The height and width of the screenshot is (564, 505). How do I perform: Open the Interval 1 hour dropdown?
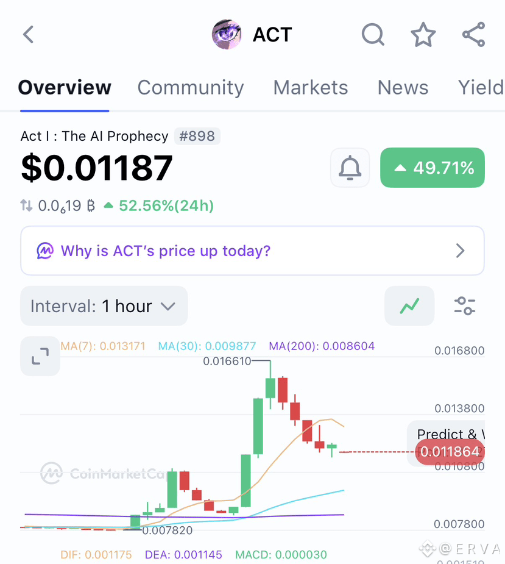point(104,306)
